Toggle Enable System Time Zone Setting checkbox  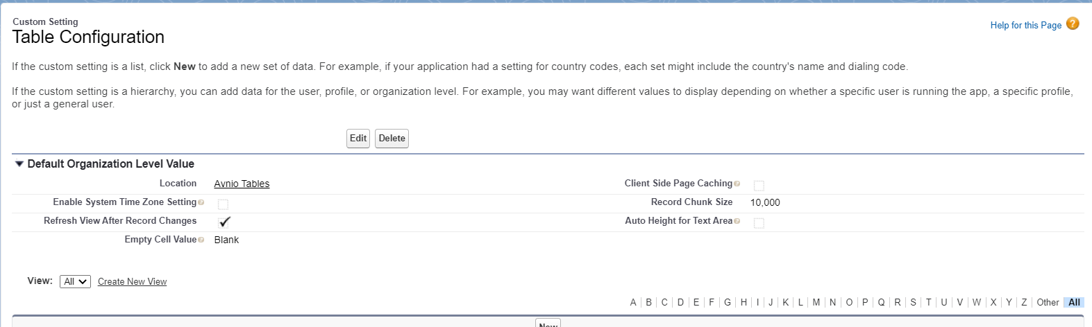coord(223,204)
